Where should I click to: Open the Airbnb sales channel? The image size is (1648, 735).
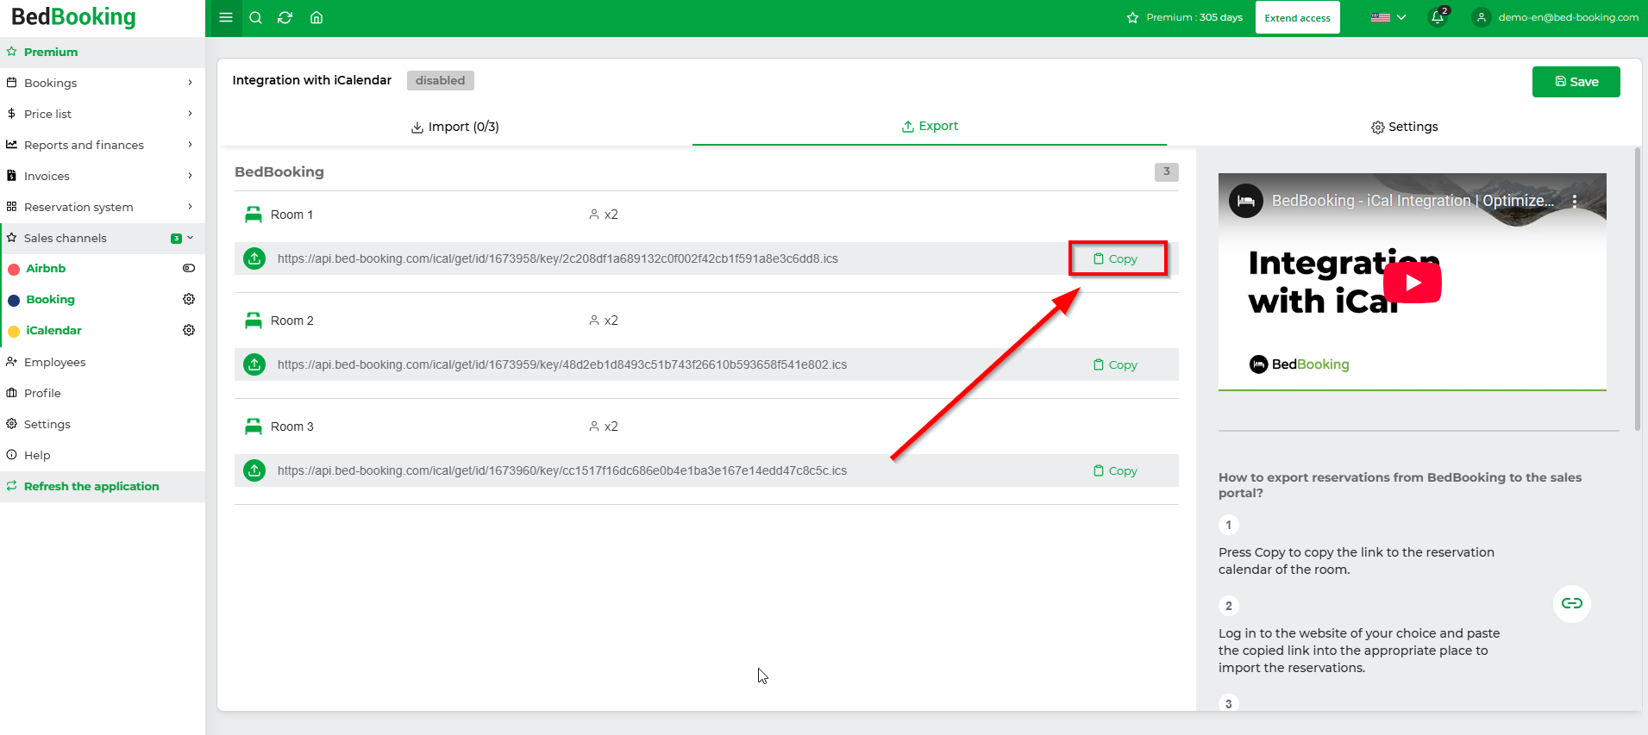pyautogui.click(x=46, y=268)
